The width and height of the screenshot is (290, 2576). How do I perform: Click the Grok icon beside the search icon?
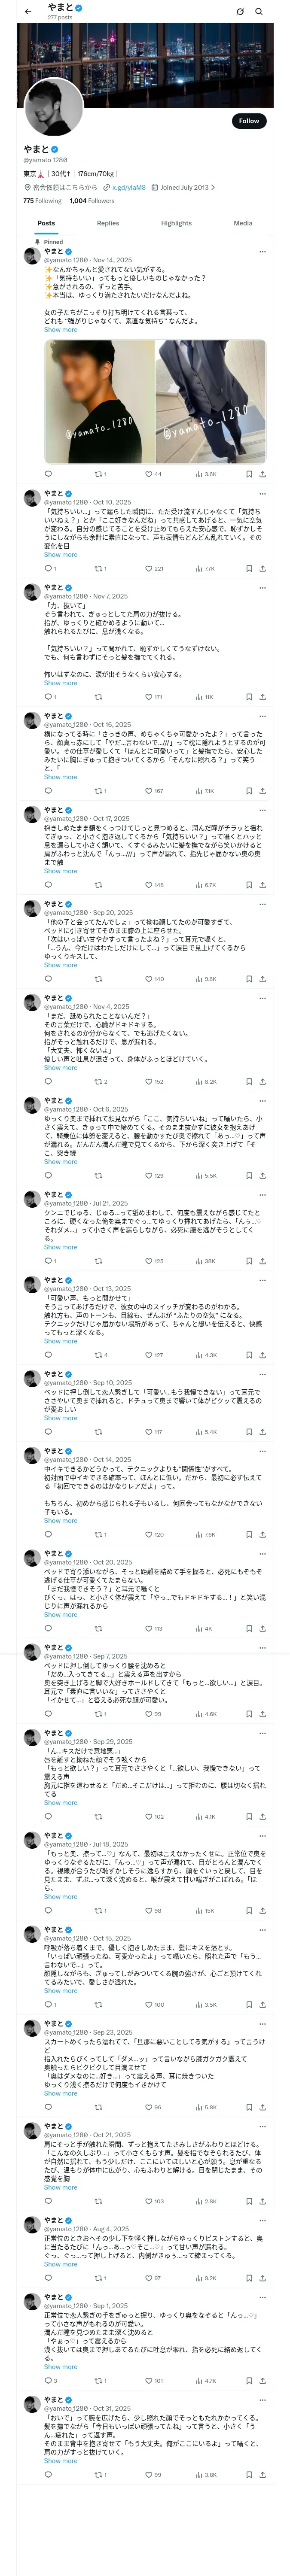[240, 11]
